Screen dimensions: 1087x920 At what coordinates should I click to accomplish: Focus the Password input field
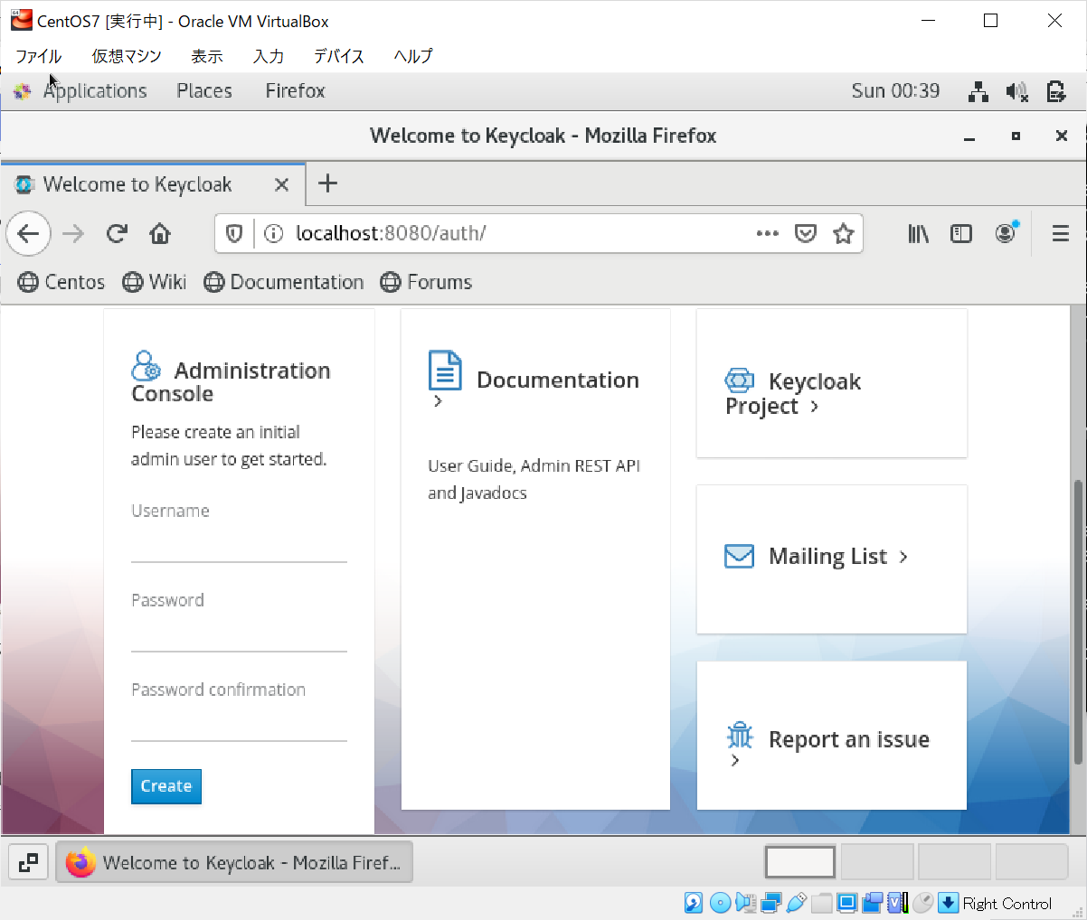(x=239, y=635)
